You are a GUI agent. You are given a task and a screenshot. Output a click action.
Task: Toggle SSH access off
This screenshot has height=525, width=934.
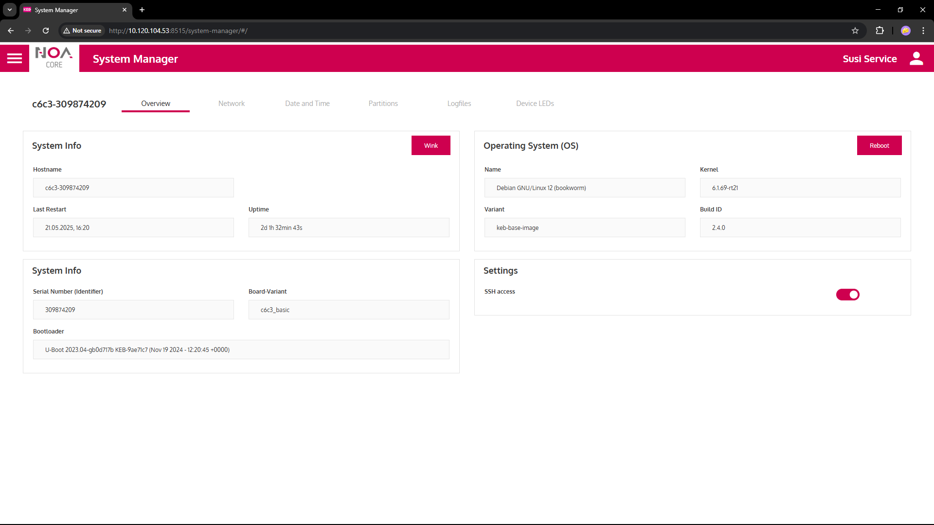(847, 295)
